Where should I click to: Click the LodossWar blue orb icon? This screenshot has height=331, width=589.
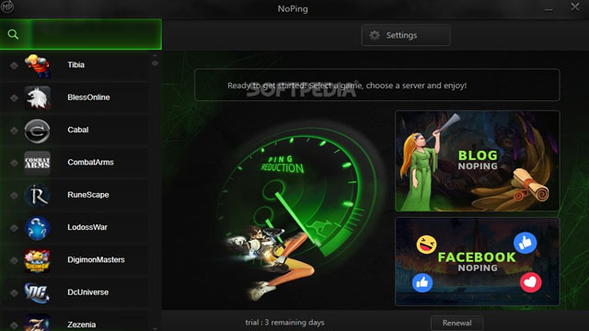pyautogui.click(x=37, y=228)
